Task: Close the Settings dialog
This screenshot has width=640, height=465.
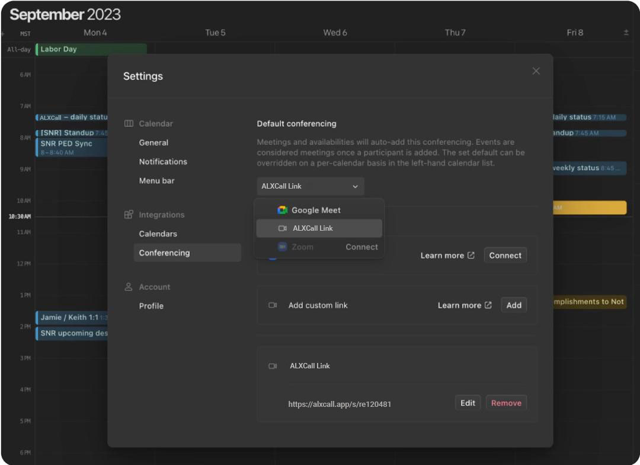Action: (536, 71)
